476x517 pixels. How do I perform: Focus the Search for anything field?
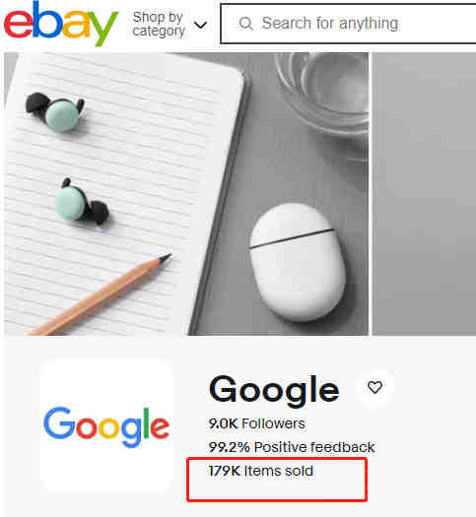point(348,24)
